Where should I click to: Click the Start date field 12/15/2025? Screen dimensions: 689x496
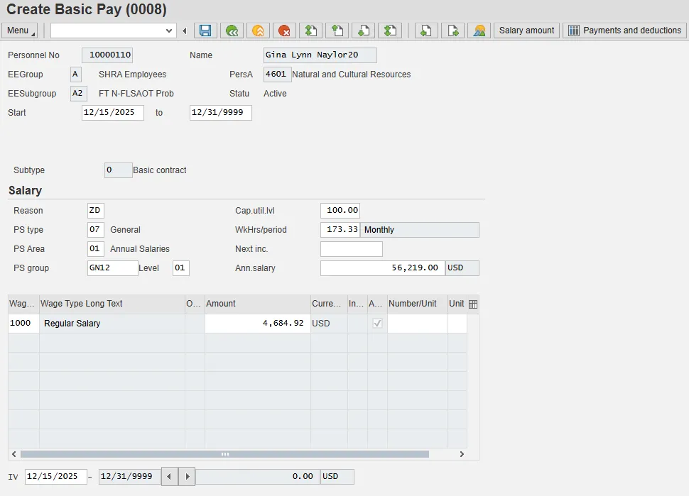pyautogui.click(x=112, y=113)
